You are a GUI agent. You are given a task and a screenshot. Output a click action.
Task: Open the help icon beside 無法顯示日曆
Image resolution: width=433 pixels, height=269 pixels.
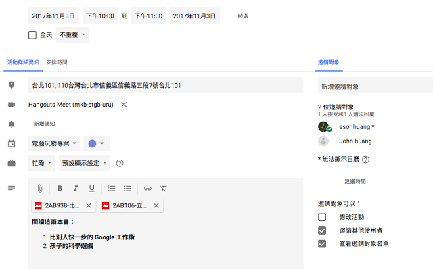[365, 160]
